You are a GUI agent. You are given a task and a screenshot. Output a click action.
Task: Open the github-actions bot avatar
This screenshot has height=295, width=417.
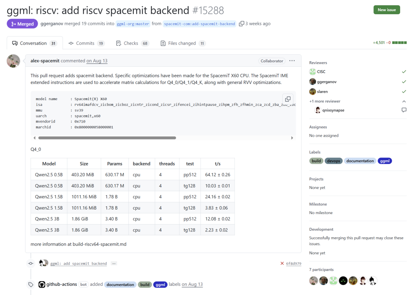coord(42,285)
